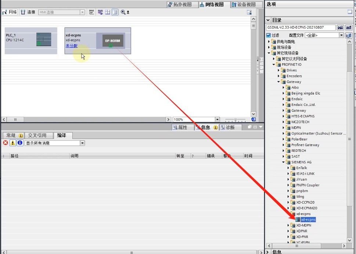Toggle the red error messages filter
This screenshot has height=254, width=356.
click(x=6, y=143)
